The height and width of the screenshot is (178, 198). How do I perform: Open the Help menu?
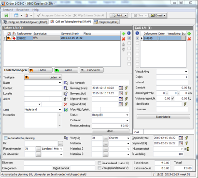pos(35,10)
